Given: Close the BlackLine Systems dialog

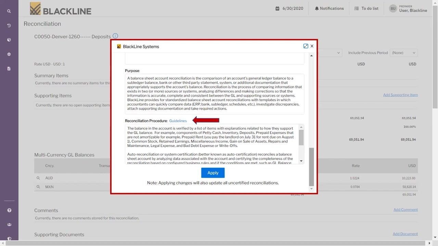Looking at the screenshot, I should [312, 46].
